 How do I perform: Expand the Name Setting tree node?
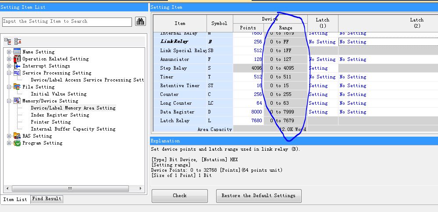pyautogui.click(x=9, y=52)
